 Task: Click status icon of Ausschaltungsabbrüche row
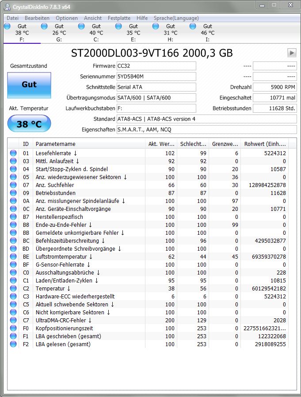point(13,272)
